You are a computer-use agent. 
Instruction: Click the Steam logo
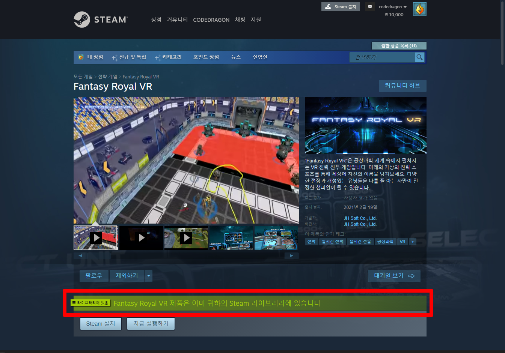[101, 20]
